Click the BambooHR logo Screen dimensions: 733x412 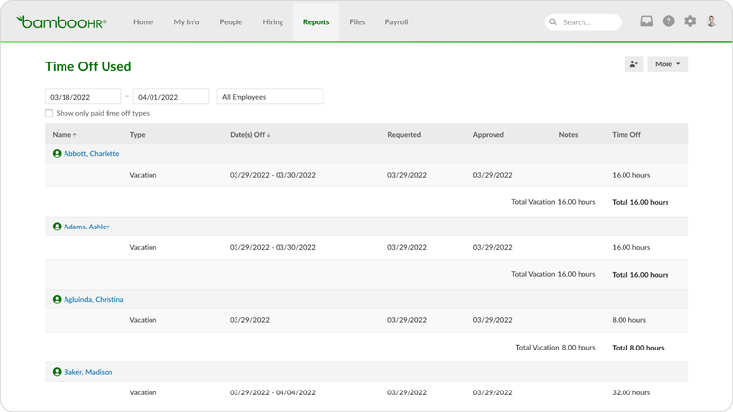61,21
